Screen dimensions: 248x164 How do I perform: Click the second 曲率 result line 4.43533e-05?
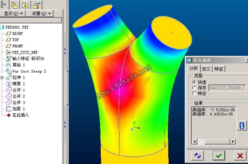click(212, 114)
